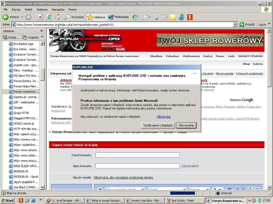Click the Tytuł tematu input field
The image size is (273, 204).
[x=138, y=155]
